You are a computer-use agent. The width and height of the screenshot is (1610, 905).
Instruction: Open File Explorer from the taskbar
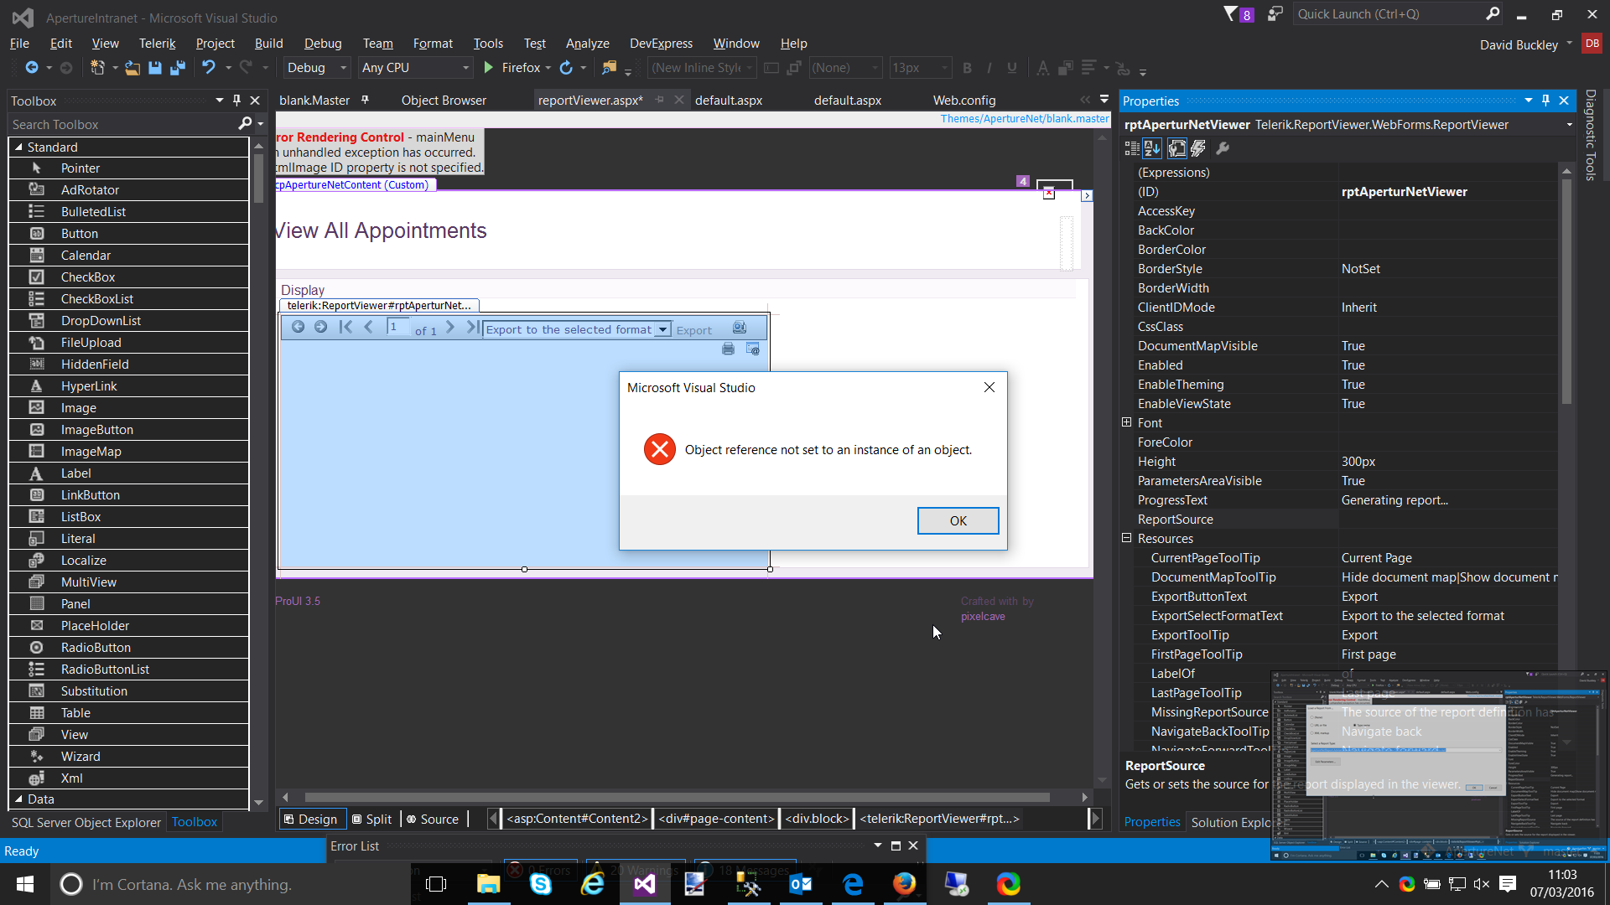pyautogui.click(x=488, y=884)
